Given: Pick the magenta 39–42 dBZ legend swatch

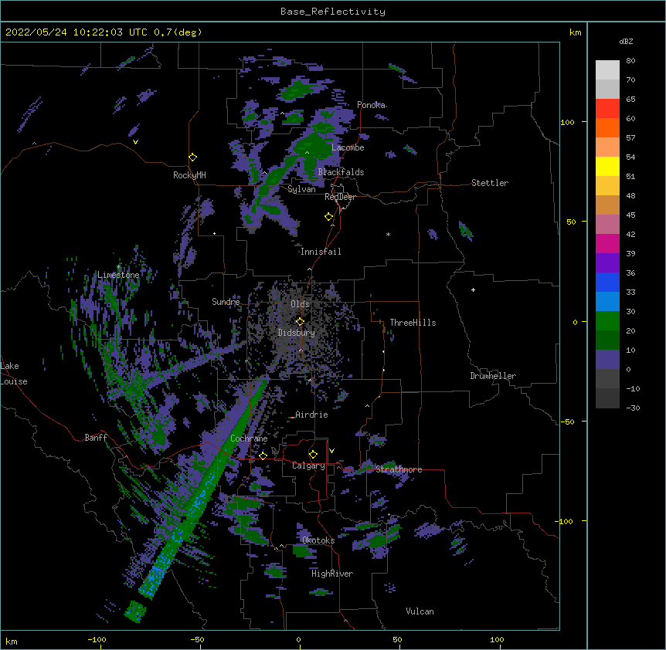Looking at the screenshot, I should (x=607, y=243).
